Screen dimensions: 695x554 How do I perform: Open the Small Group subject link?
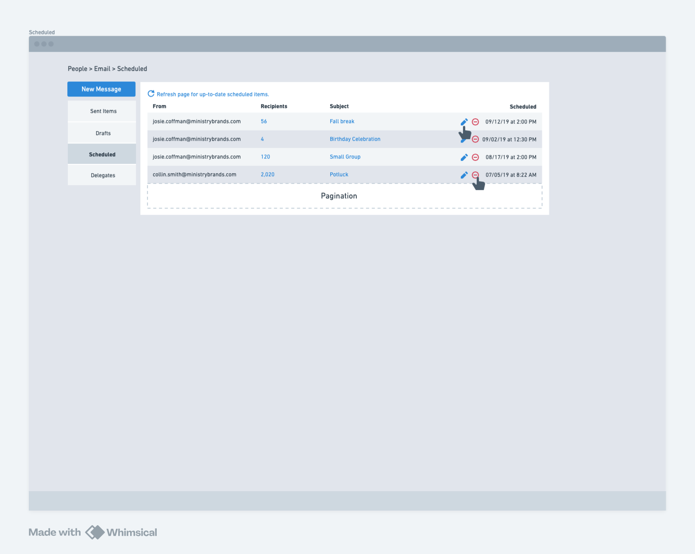tap(345, 157)
